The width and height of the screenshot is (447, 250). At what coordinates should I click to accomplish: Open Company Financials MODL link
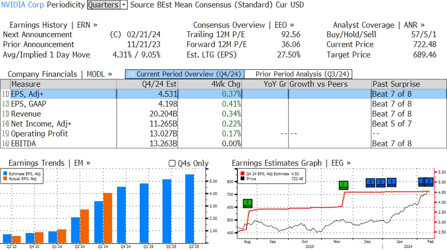59,74
